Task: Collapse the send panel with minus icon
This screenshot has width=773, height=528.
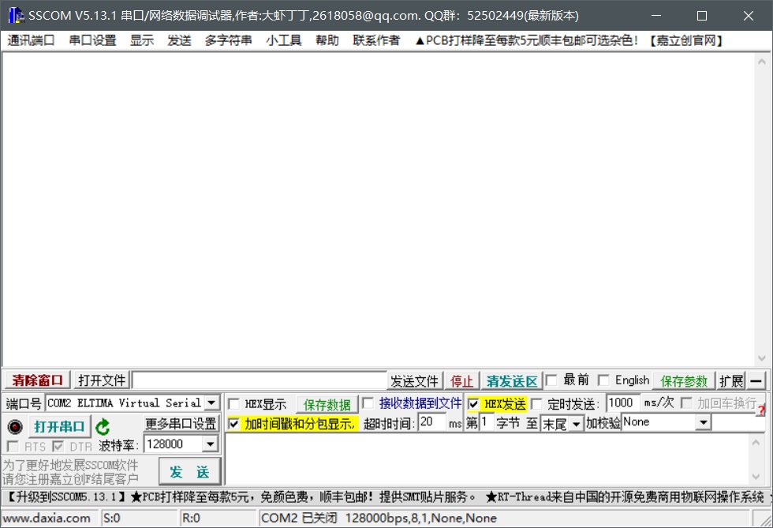Action: [756, 380]
